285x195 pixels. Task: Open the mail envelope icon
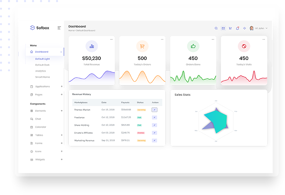click(x=223, y=28)
